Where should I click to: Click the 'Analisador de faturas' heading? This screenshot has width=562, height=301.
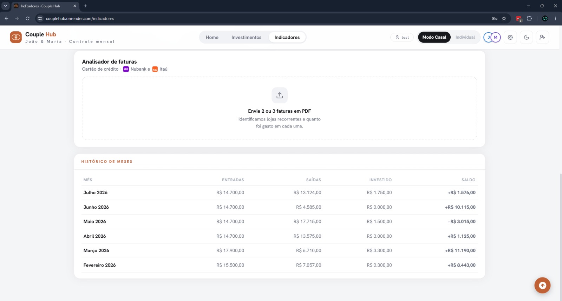109,62
